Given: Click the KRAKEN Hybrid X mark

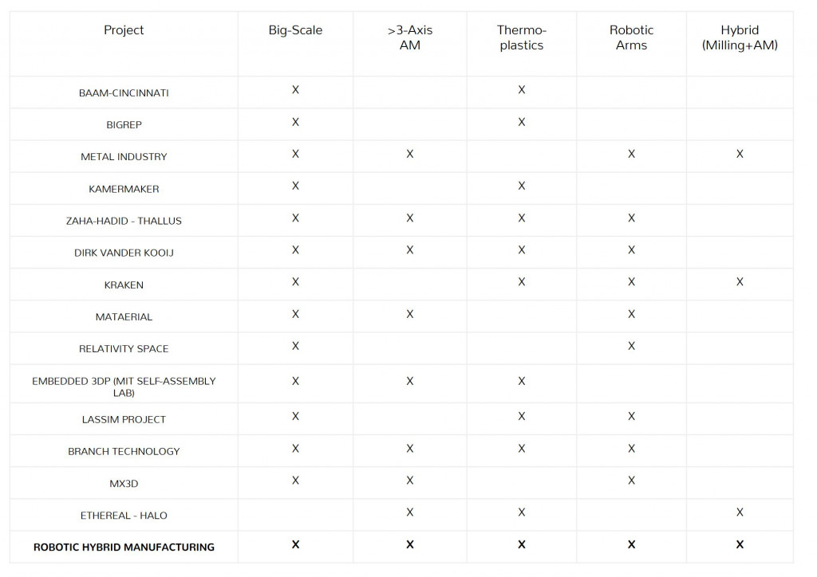Looking at the screenshot, I should tap(740, 282).
